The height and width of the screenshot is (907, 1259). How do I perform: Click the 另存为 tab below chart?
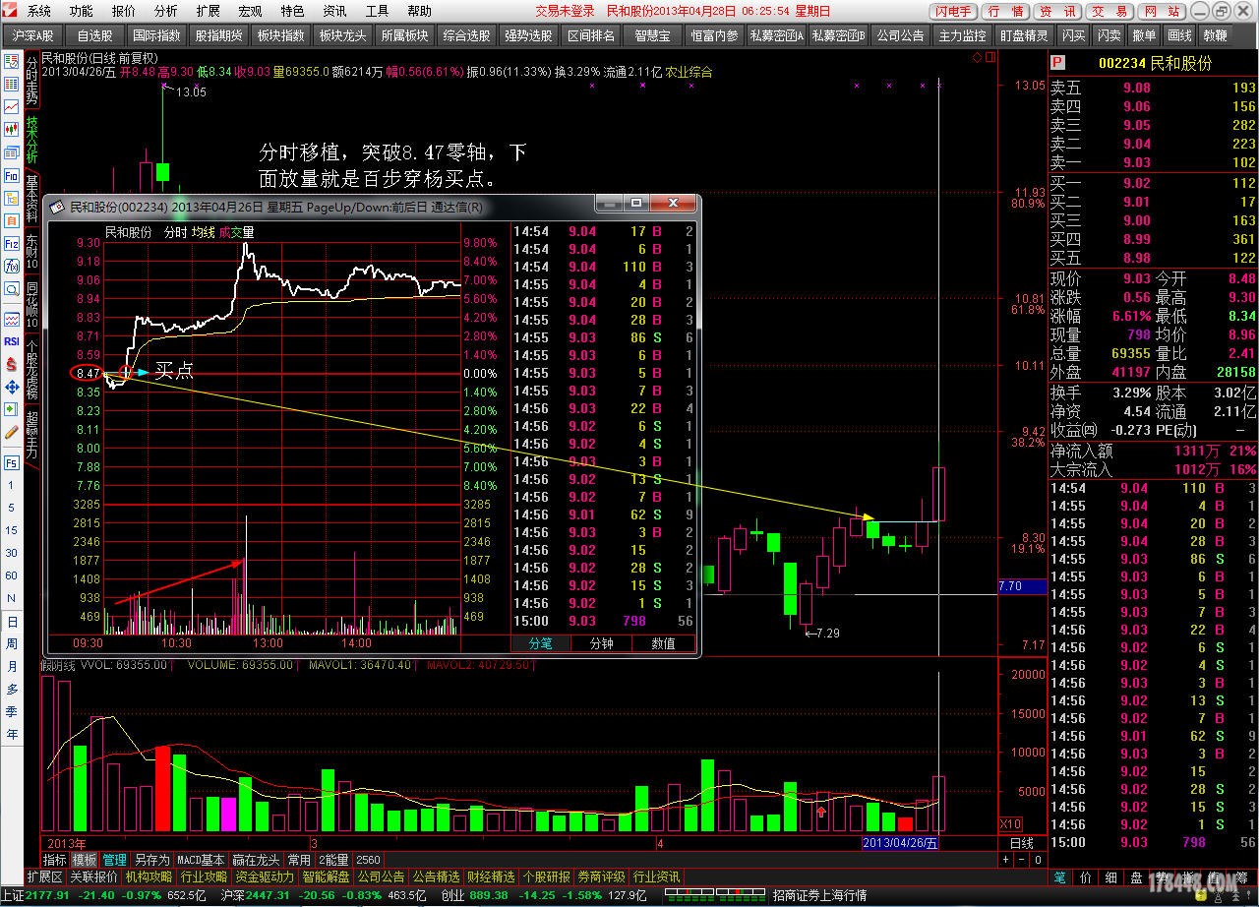click(150, 860)
